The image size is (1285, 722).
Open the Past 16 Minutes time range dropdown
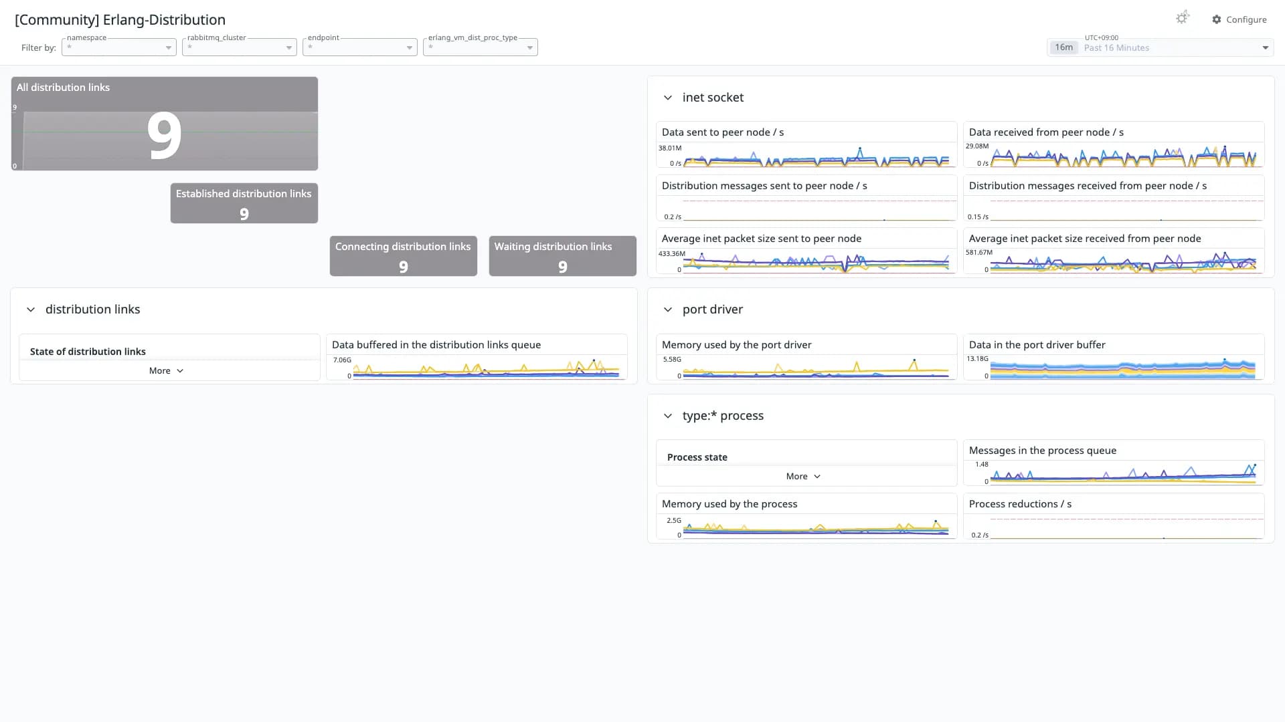click(x=1161, y=47)
